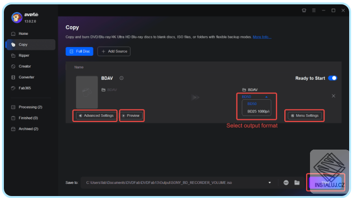This screenshot has width=354, height=198.
Task: Open the theme/skin icon in title bar
Action: tap(304, 10)
